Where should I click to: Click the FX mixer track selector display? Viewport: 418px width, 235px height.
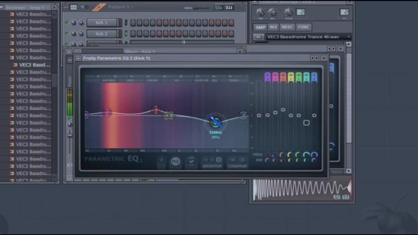click(x=344, y=12)
